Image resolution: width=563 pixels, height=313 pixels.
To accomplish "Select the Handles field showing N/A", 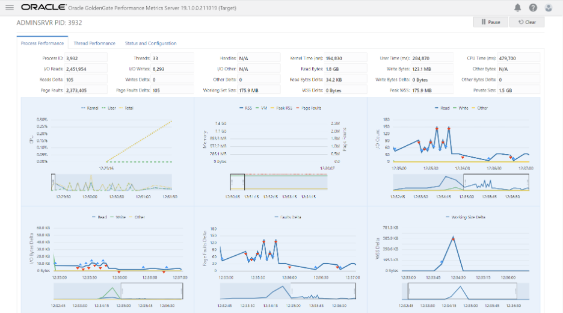I will click(x=259, y=58).
